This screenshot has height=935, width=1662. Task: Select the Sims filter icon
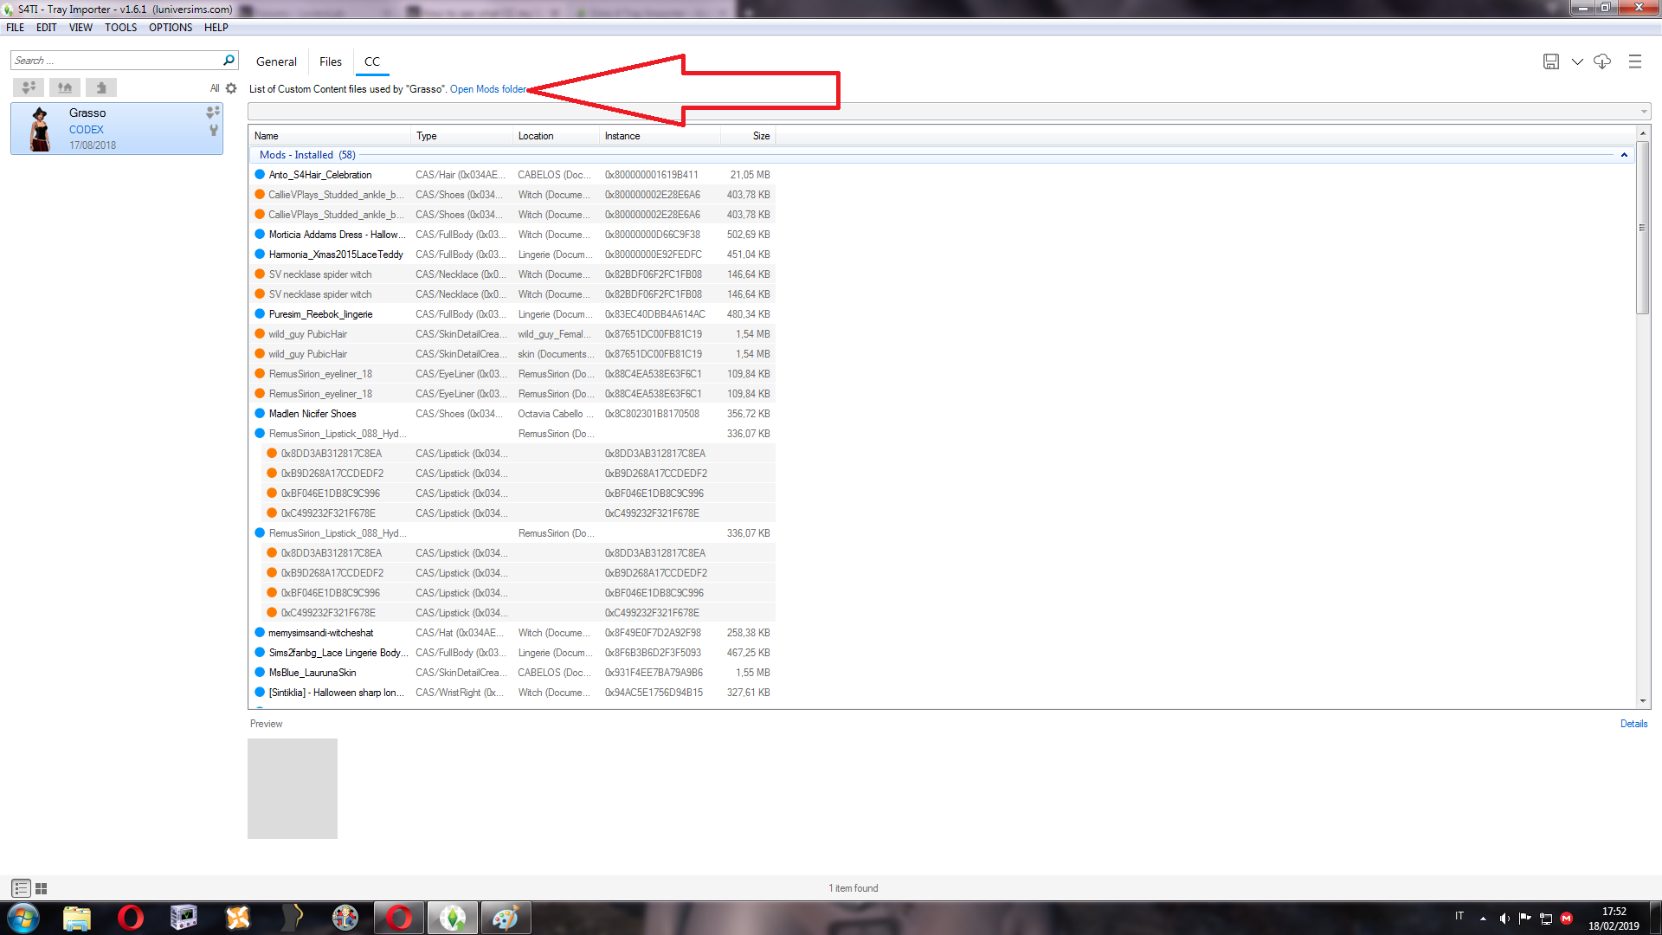[29, 87]
